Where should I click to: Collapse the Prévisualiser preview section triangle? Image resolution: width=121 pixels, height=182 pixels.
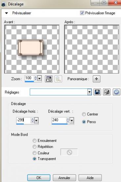tap(7, 13)
